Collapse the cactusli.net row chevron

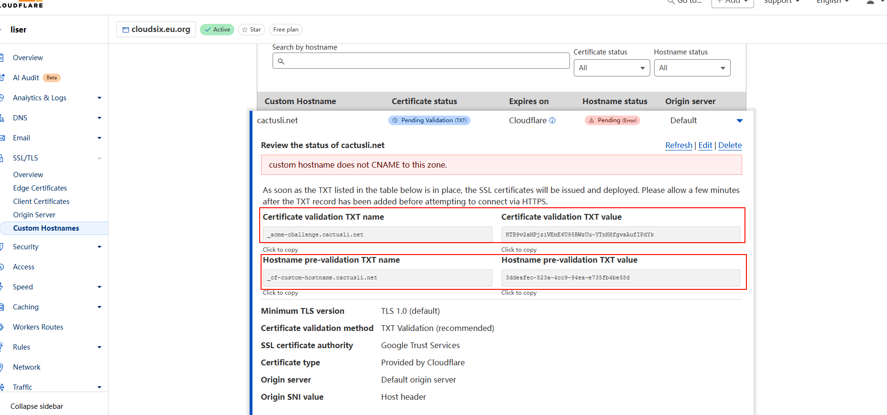point(740,121)
